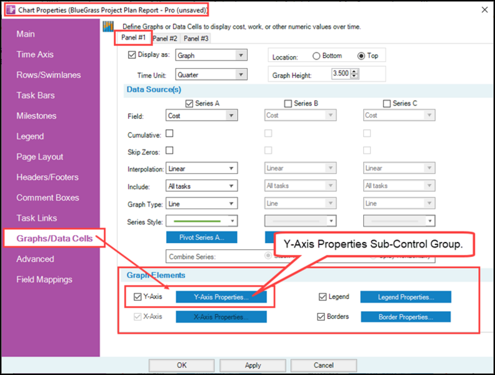The height and width of the screenshot is (375, 495).
Task: Decrease Graph Height with the down arrow
Action: point(354,76)
